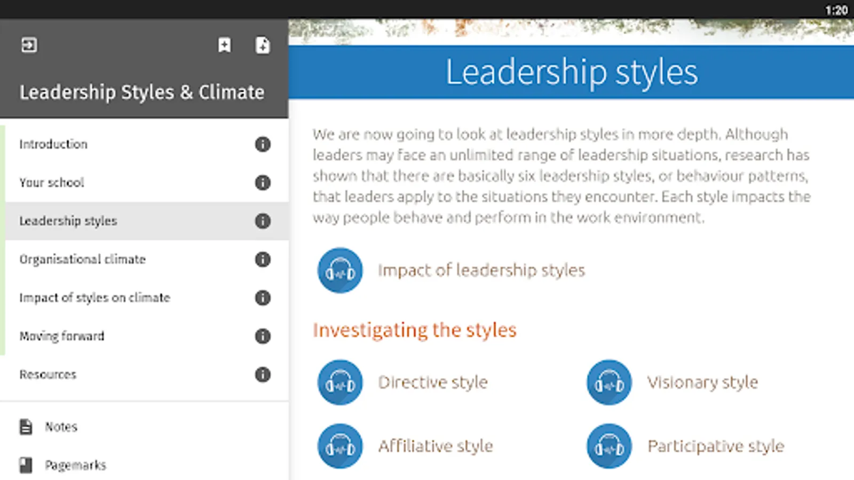Go to Organisational climate section
The height and width of the screenshot is (480, 854).
click(x=83, y=259)
